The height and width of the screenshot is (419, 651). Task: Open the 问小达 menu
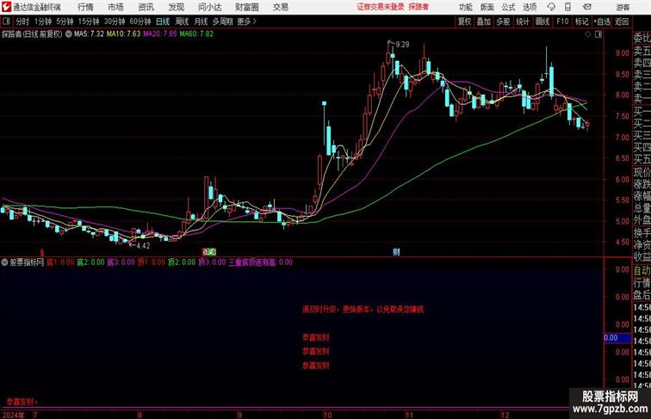(210, 7)
